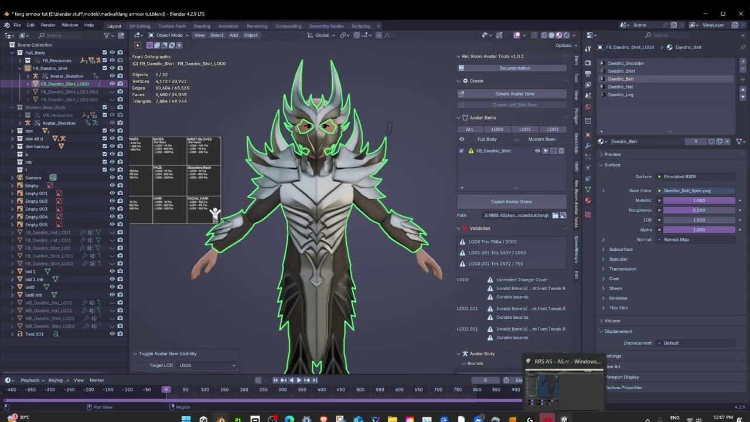Image resolution: width=750 pixels, height=422 pixels.
Task: Switch to wireframe viewport shading
Action: [x=544, y=35]
